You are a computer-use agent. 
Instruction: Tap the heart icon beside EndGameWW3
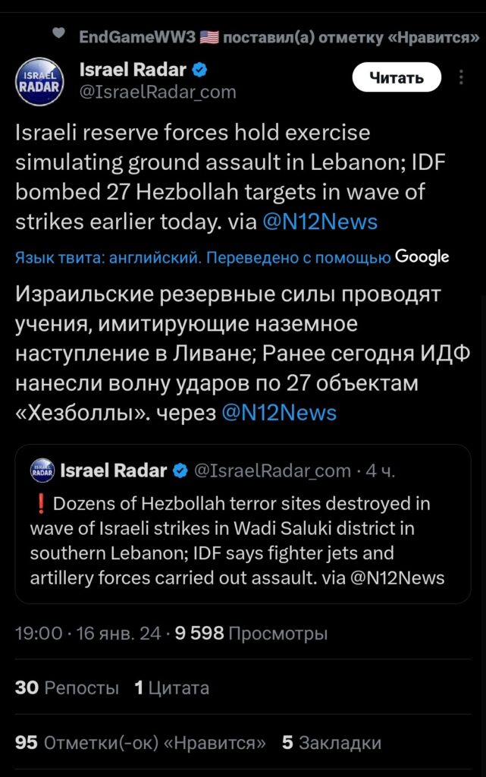click(x=59, y=33)
